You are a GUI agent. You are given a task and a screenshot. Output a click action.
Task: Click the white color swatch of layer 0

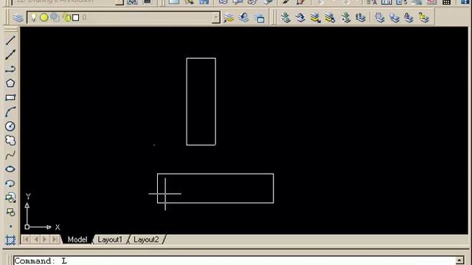pyautogui.click(x=76, y=18)
